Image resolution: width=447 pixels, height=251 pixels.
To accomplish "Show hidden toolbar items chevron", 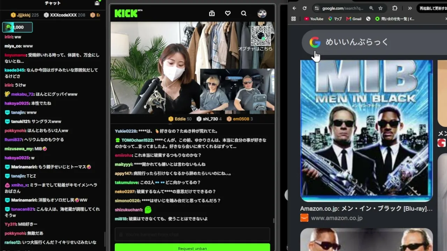I will tap(410, 8).
